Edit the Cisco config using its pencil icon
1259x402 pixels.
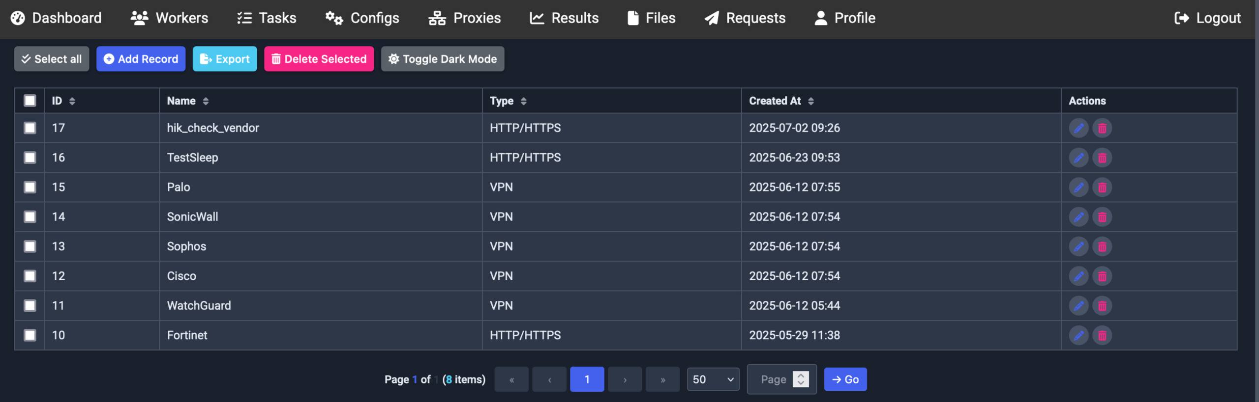coord(1078,276)
